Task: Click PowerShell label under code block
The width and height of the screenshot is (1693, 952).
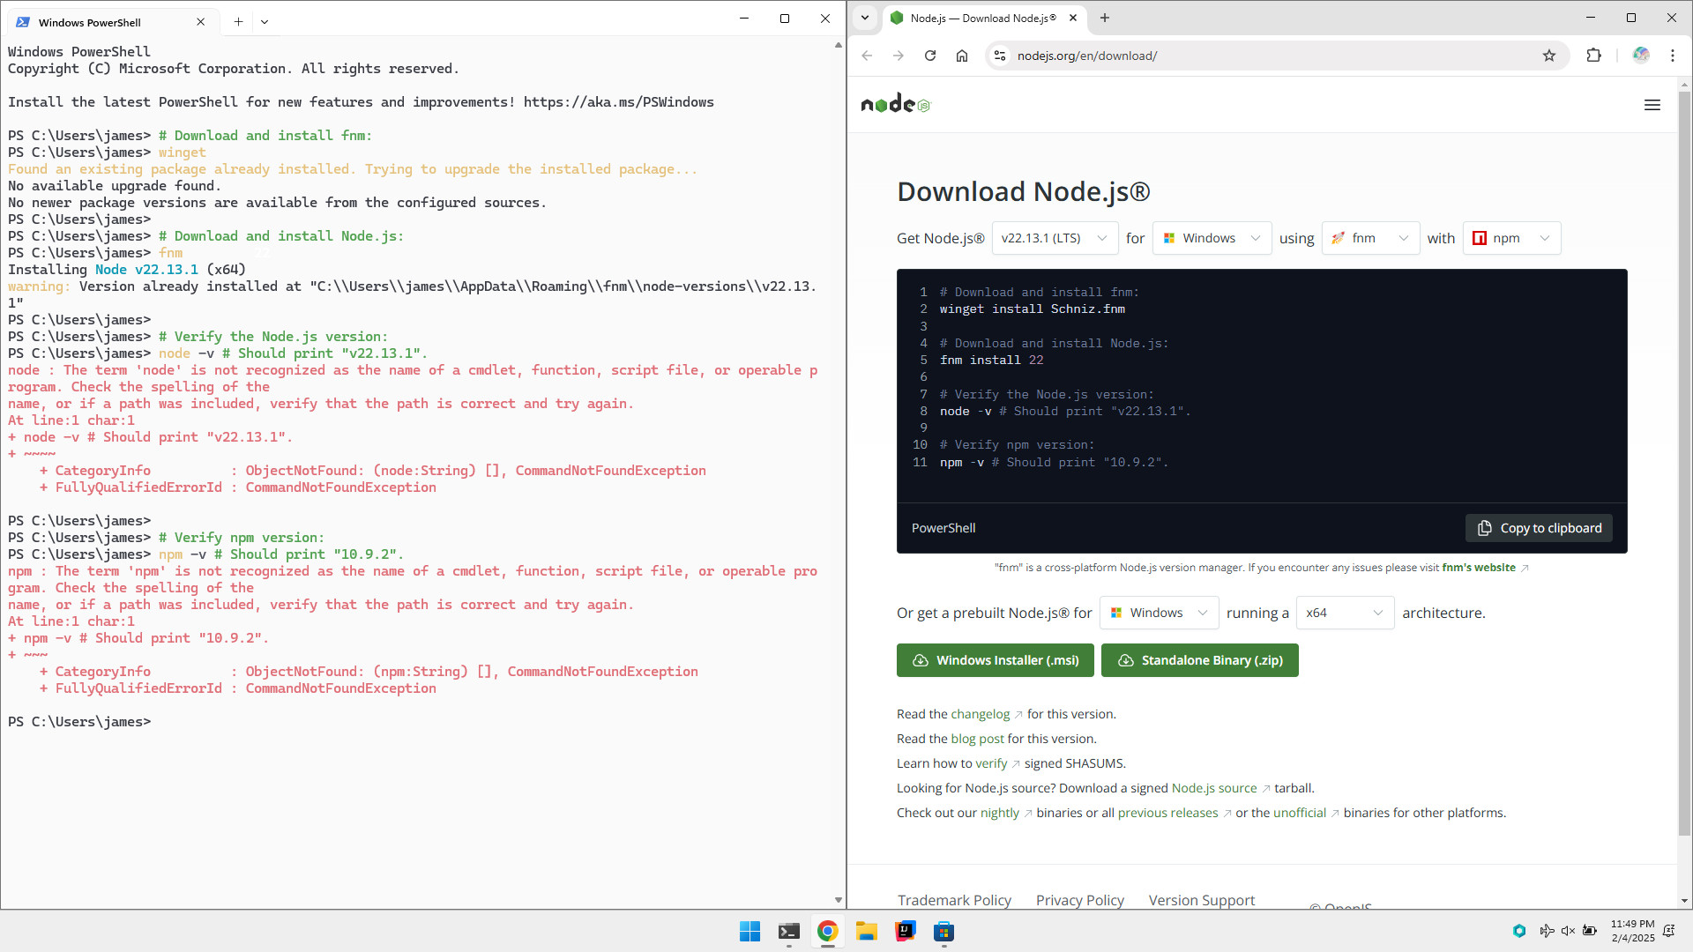Action: [943, 528]
